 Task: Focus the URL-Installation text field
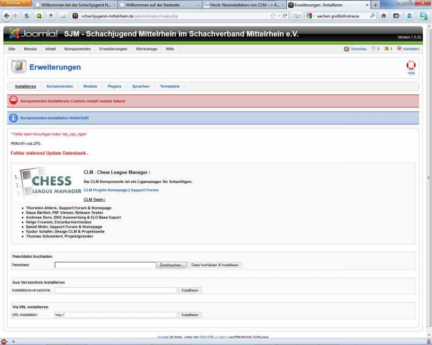(x=116, y=315)
